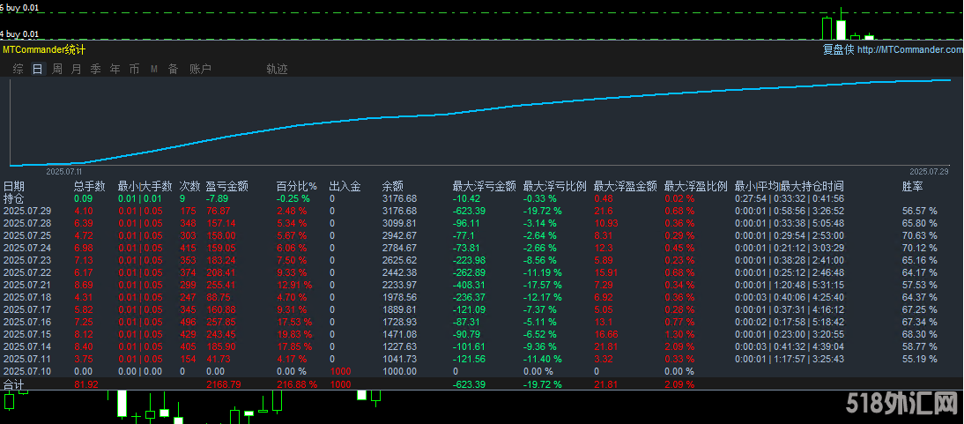Click the M tab in statistics panel

click(153, 69)
